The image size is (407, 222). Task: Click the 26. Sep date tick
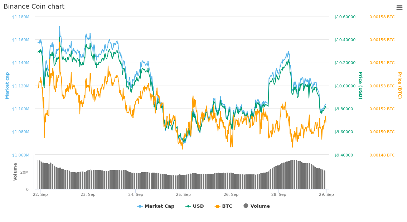231,194
